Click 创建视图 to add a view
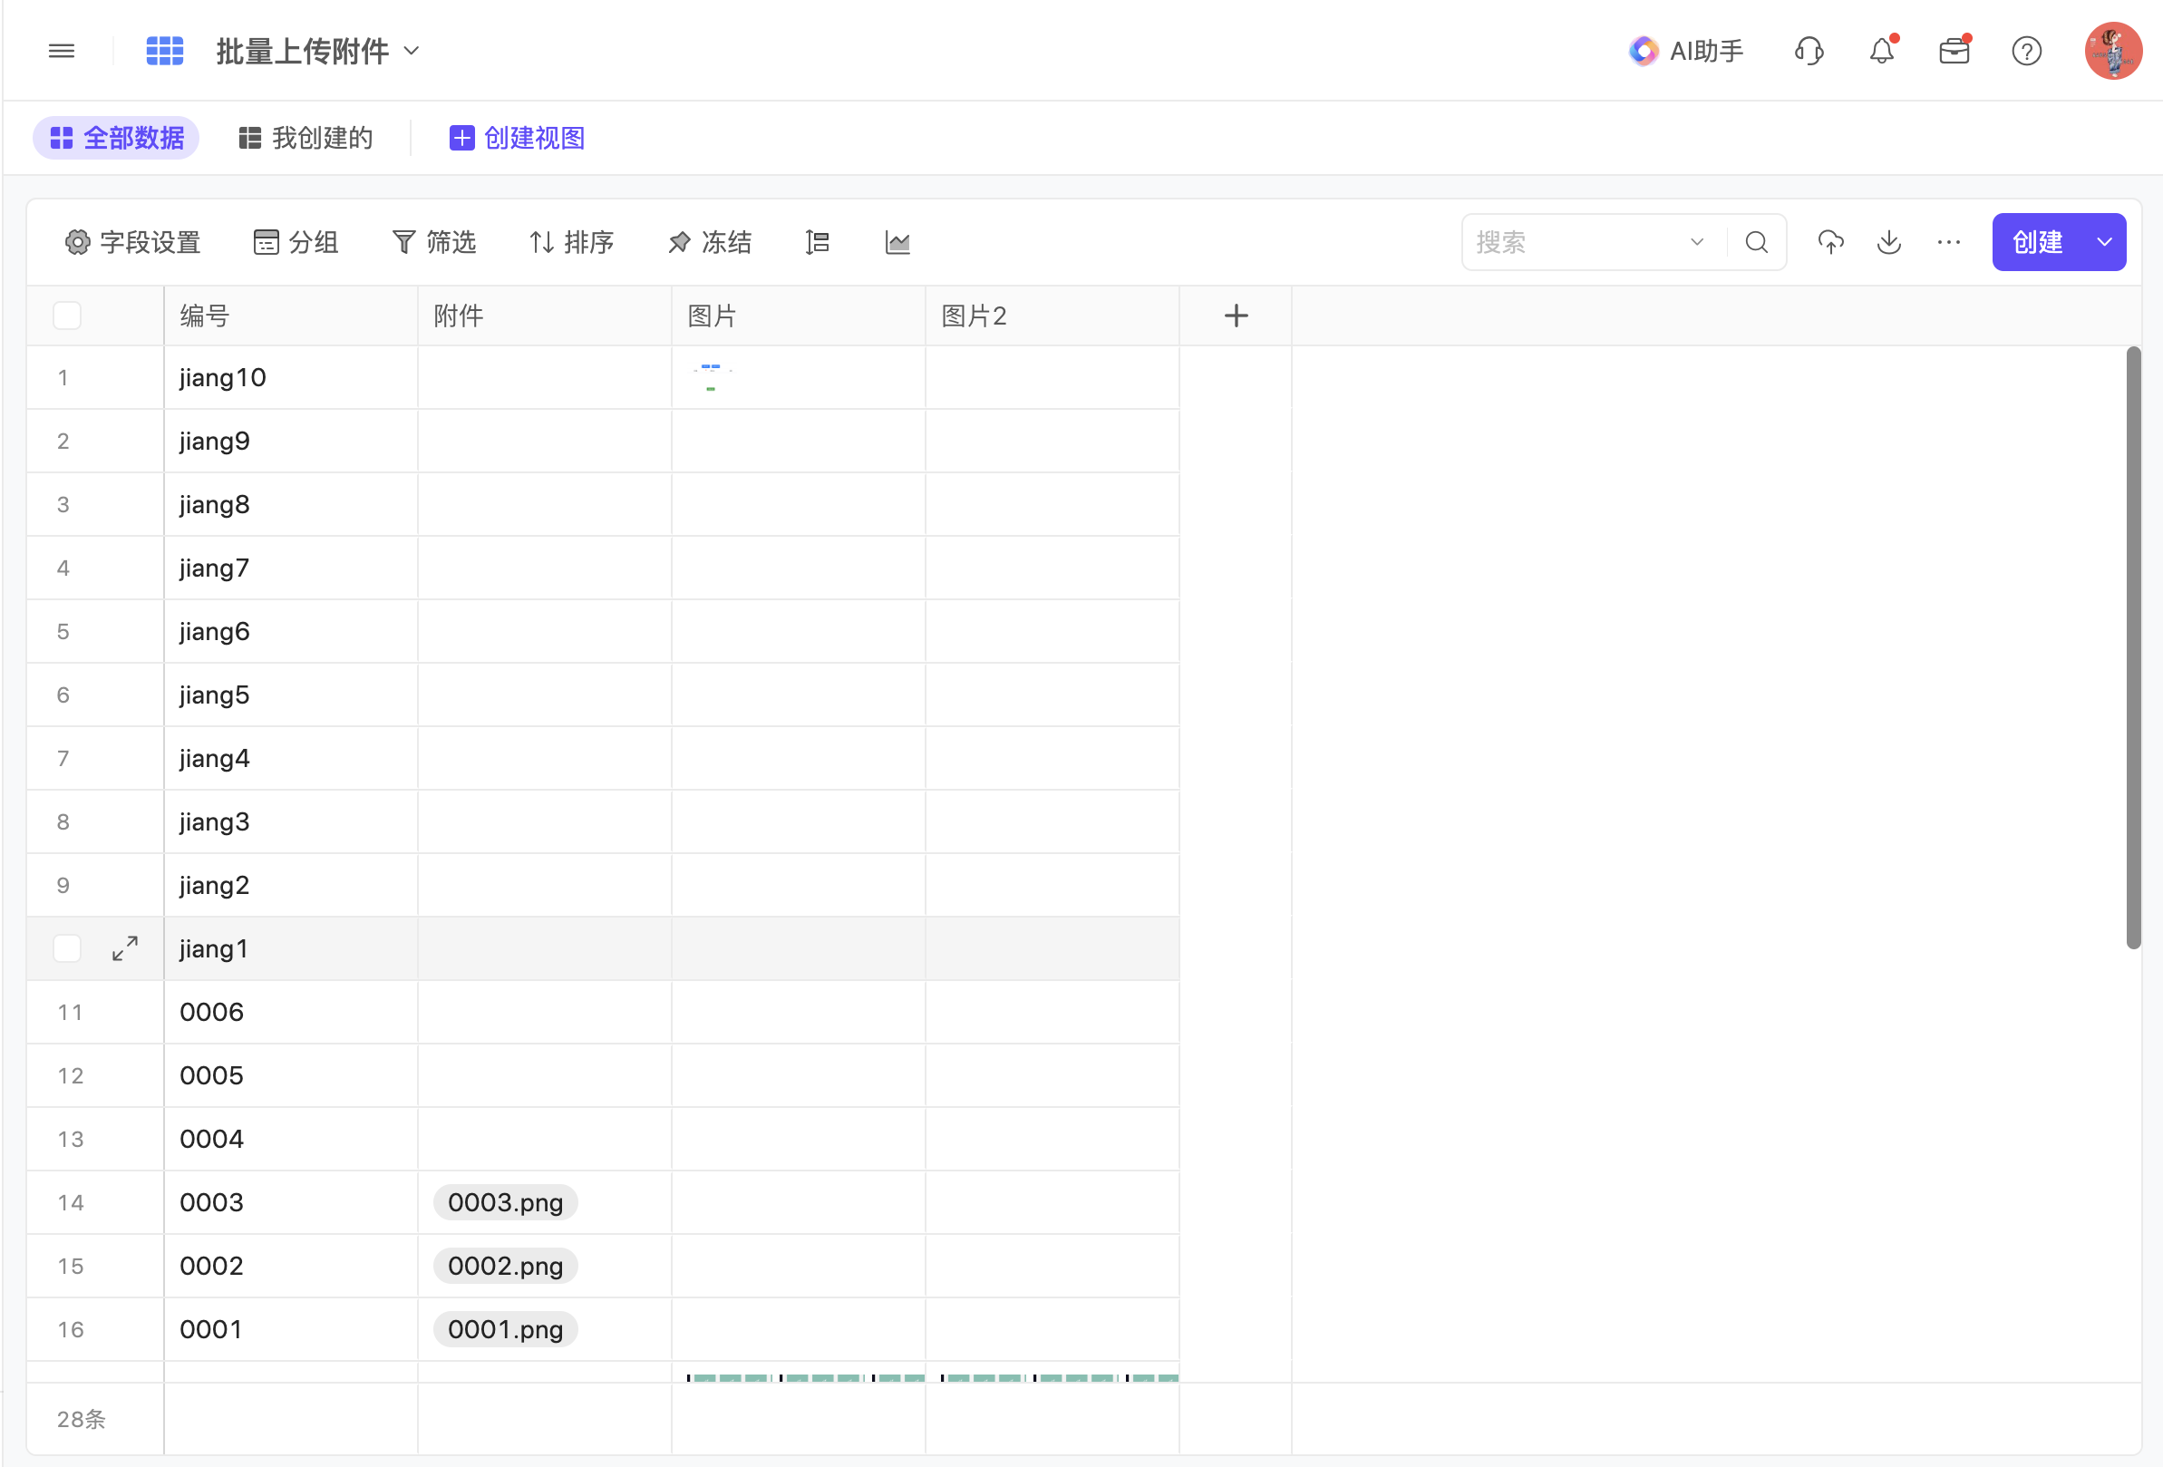This screenshot has width=2163, height=1467. pyautogui.click(x=517, y=138)
